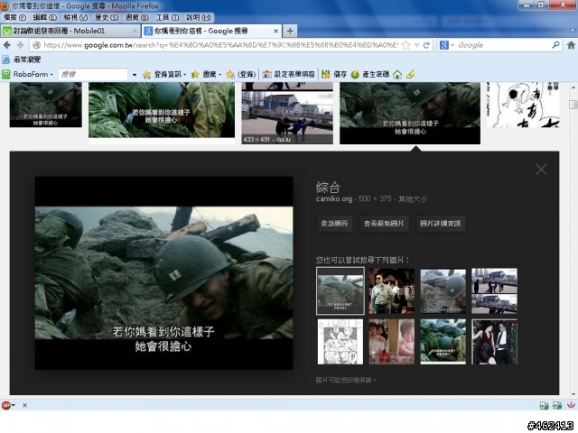Focus the RoboForm 搜尋 input box
The image size is (578, 433).
coord(93,74)
